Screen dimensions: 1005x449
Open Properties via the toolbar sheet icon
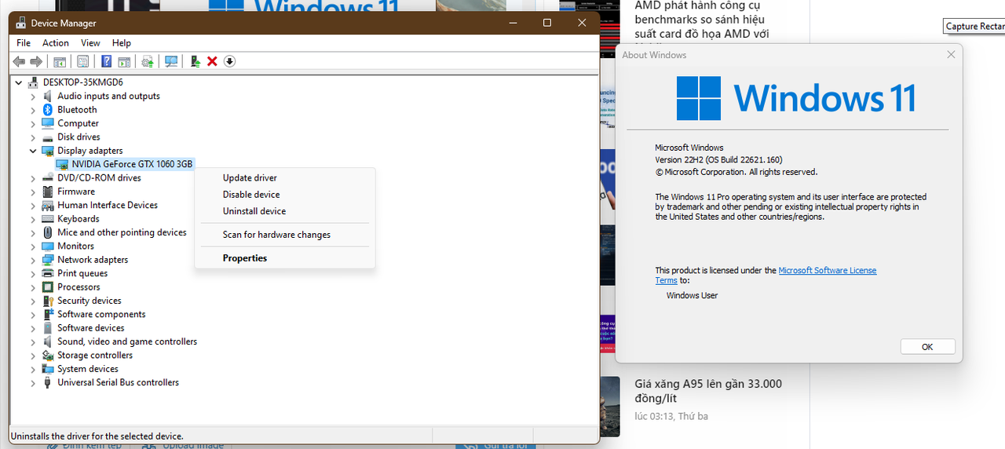click(x=82, y=61)
